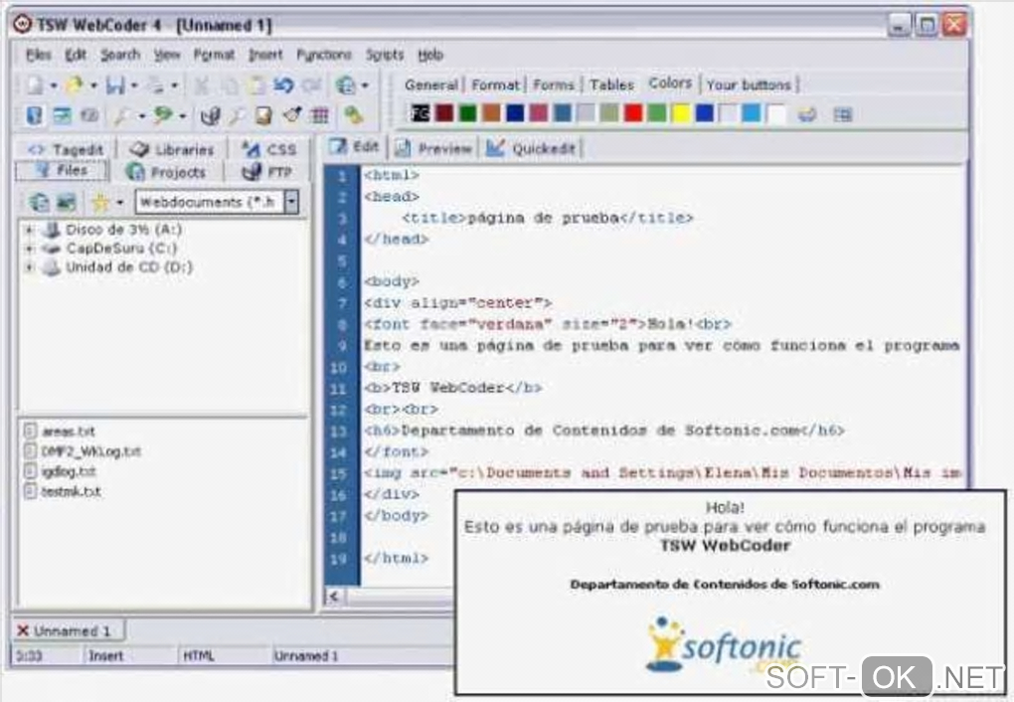Click the color table icon after palette
Screen dimensions: 1014x702
coord(843,114)
